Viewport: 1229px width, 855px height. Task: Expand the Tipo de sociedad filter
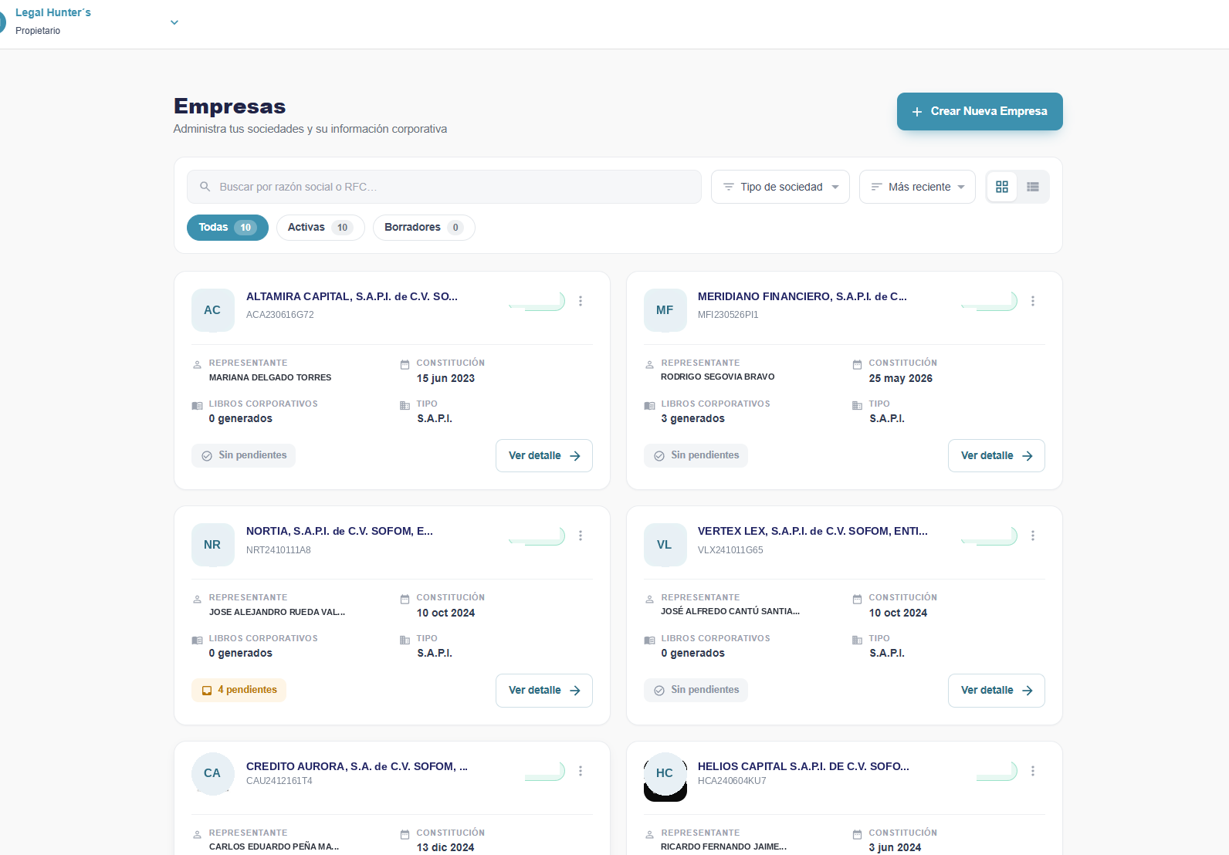pyautogui.click(x=780, y=187)
